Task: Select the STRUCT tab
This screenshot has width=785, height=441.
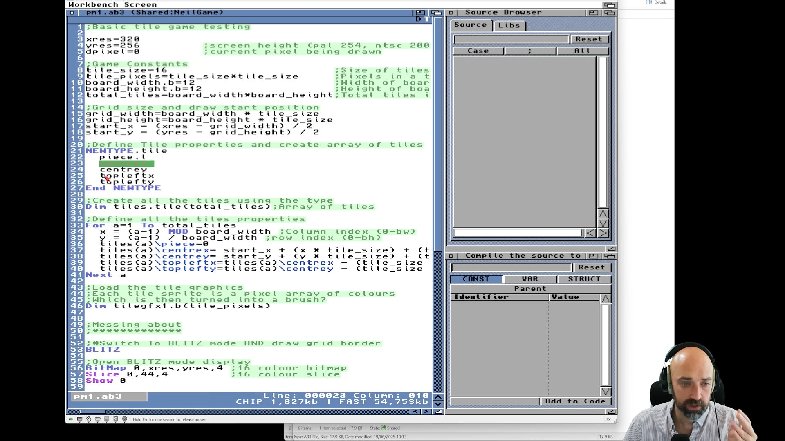Action: [x=584, y=279]
